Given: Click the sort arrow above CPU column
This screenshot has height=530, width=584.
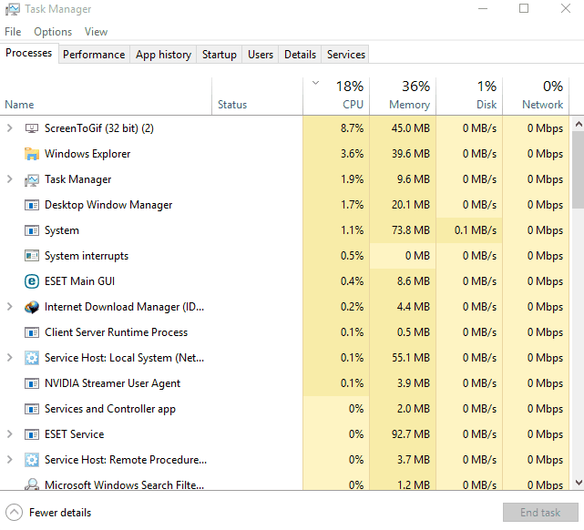Looking at the screenshot, I should pyautogui.click(x=315, y=83).
